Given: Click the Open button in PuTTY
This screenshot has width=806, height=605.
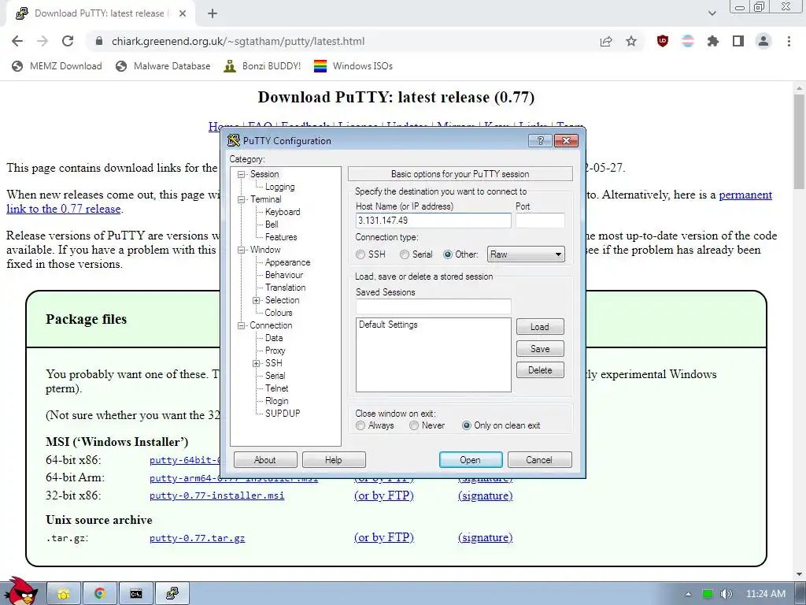Looking at the screenshot, I should (471, 460).
